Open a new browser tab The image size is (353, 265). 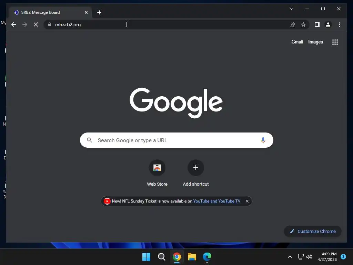point(99,12)
